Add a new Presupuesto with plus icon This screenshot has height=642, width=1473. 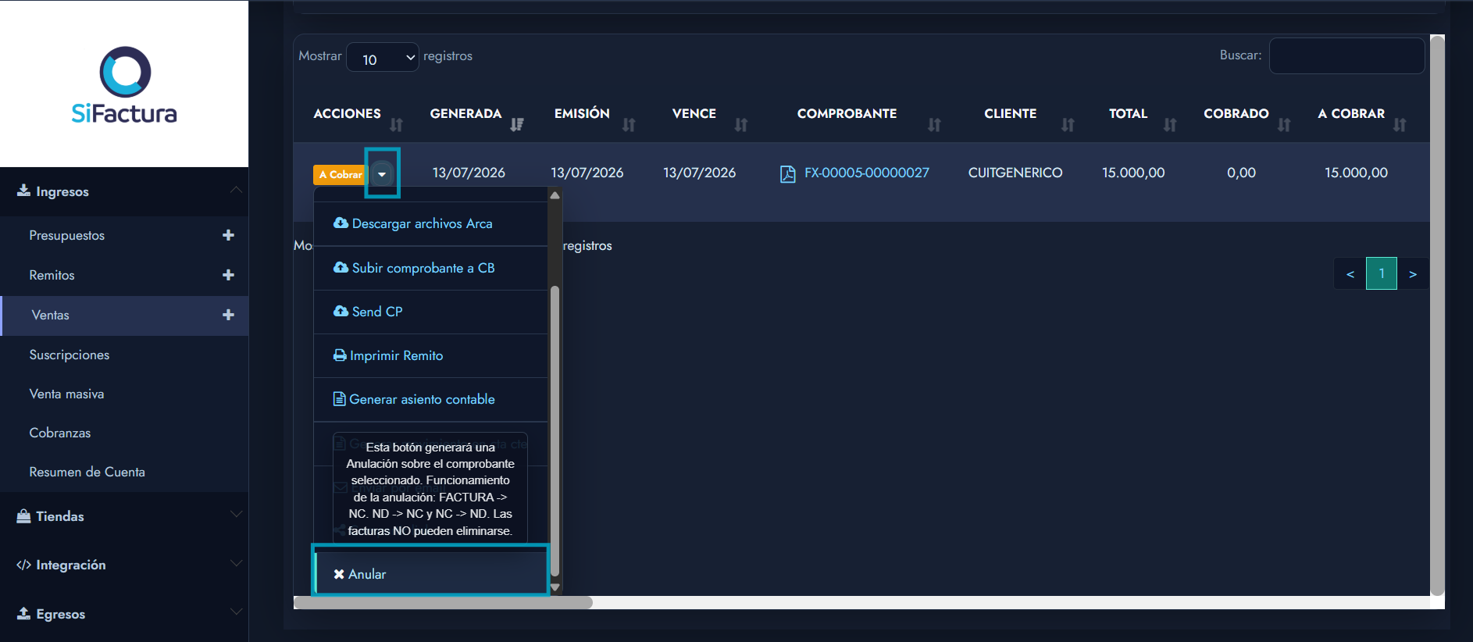pyautogui.click(x=228, y=235)
